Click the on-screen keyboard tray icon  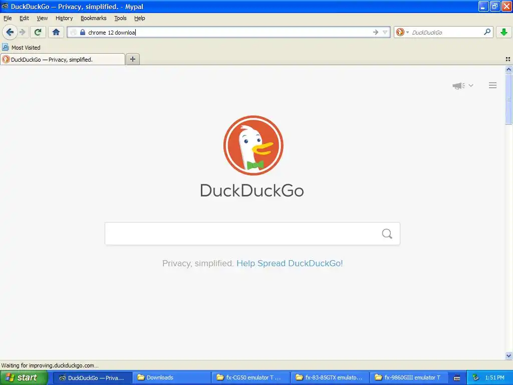[x=457, y=378]
